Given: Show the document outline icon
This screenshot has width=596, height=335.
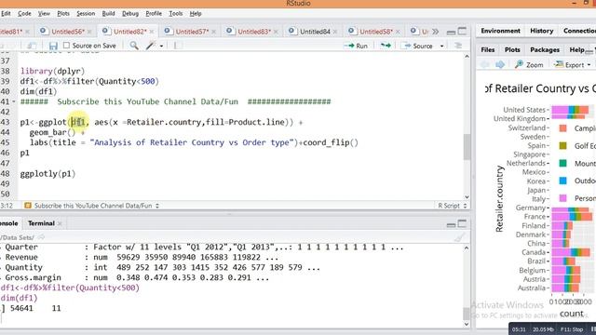Looking at the screenshot, I should (x=458, y=46).
